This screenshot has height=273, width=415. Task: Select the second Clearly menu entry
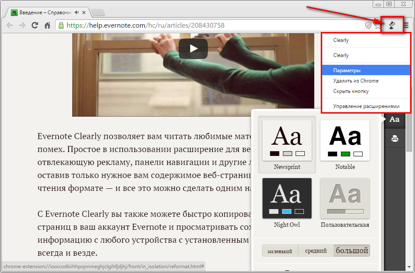coord(366,55)
